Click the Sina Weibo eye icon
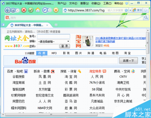This screenshot has width=151, height=118. coord(53,71)
